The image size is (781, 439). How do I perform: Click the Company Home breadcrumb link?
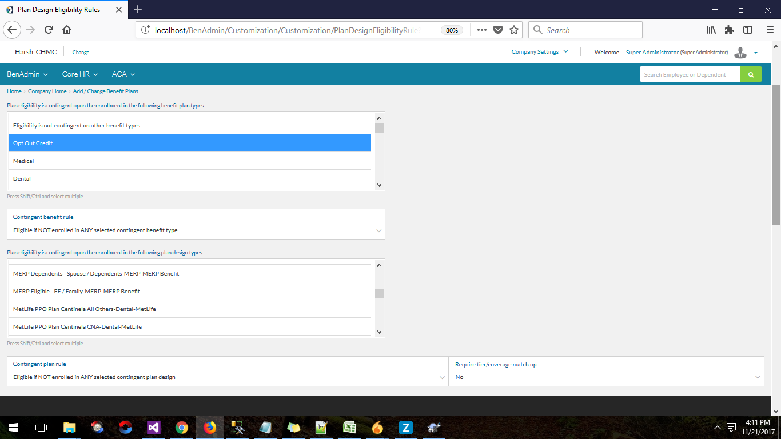[x=47, y=91]
